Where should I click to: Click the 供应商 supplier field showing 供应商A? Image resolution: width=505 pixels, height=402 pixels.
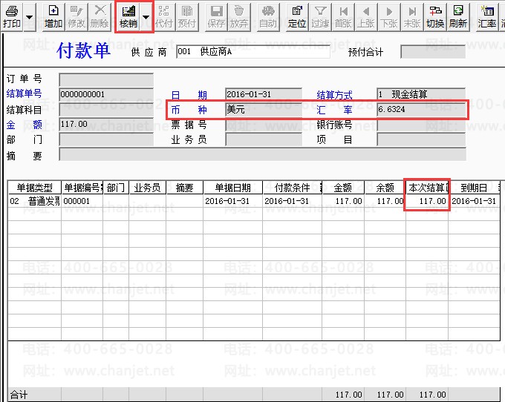[x=253, y=51]
